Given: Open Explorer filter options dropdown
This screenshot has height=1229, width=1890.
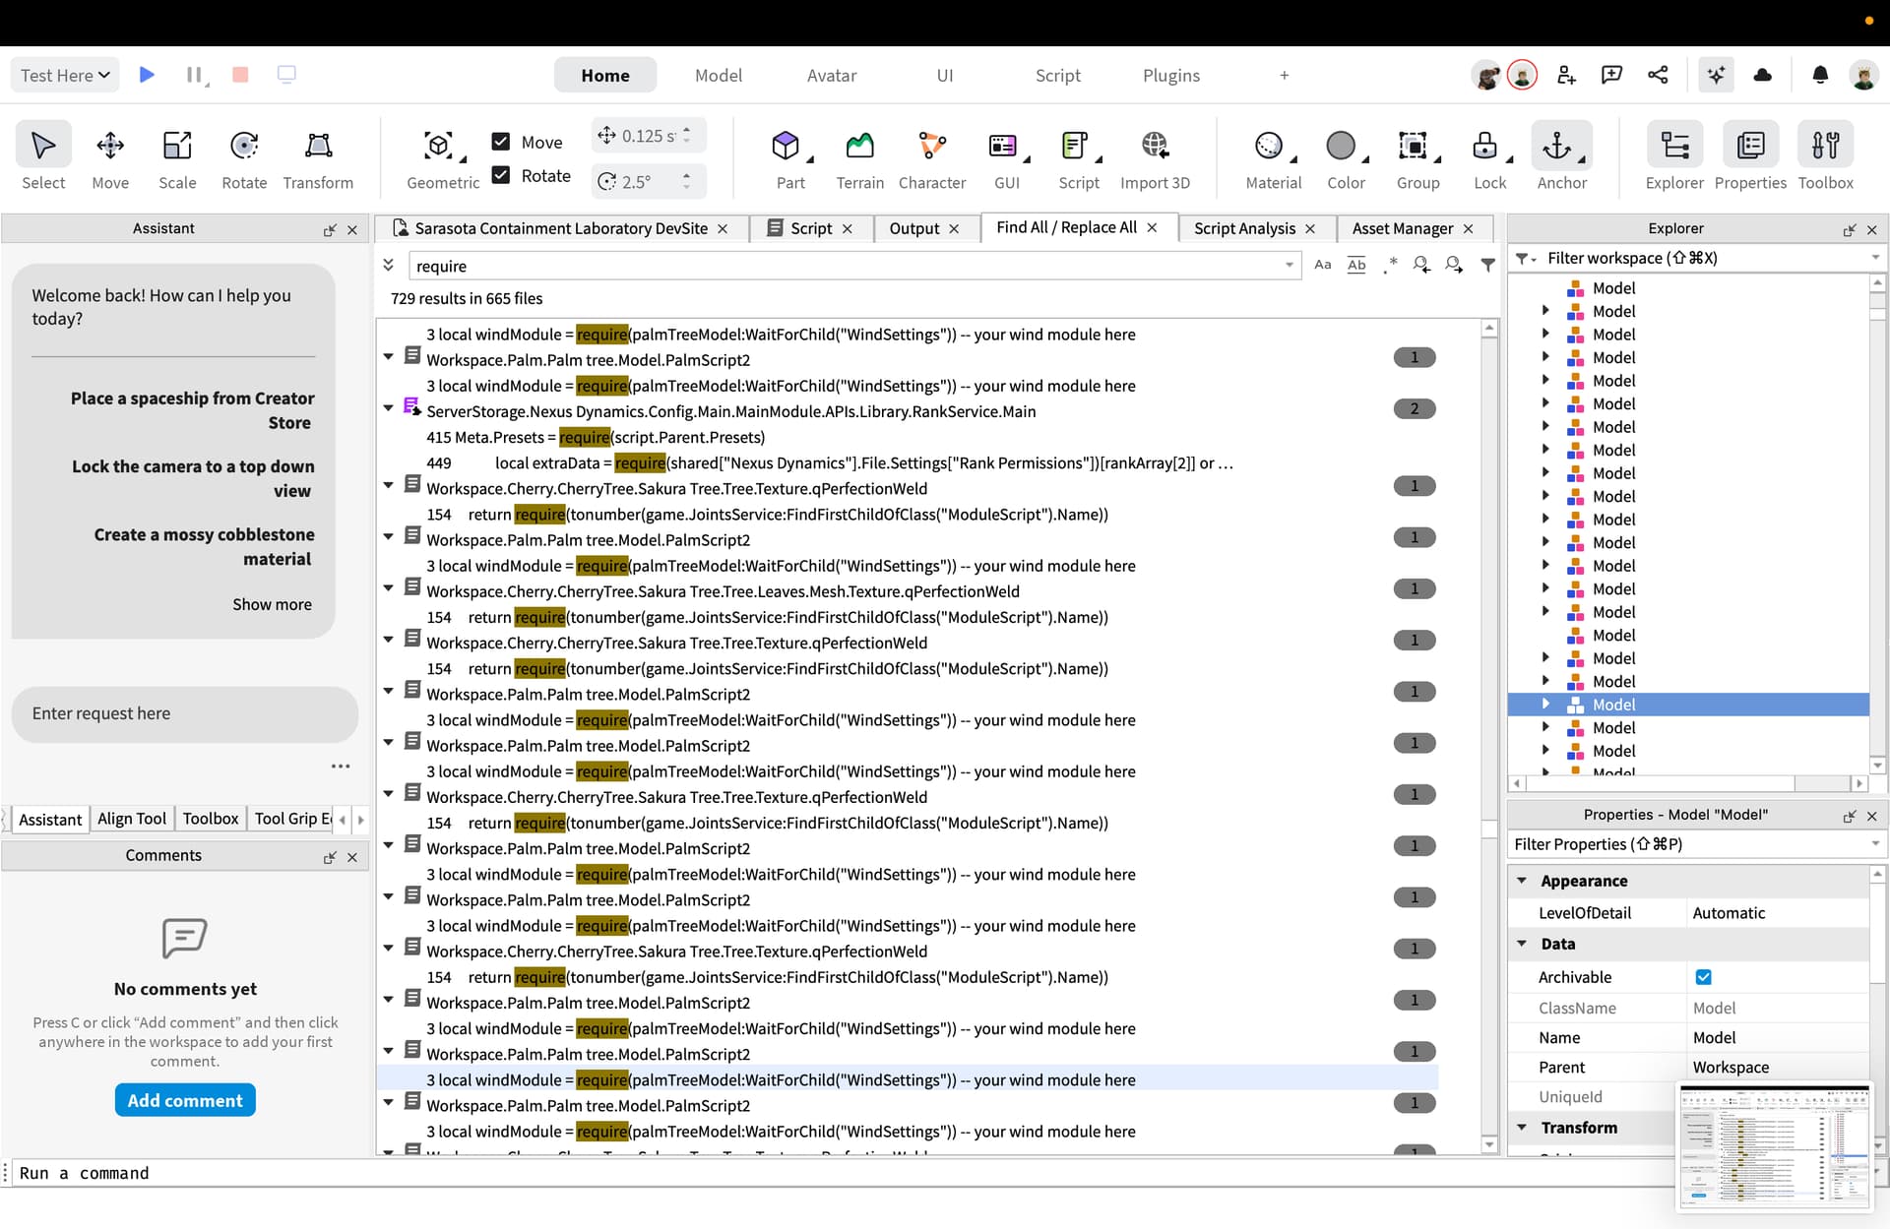Looking at the screenshot, I should 1525,258.
